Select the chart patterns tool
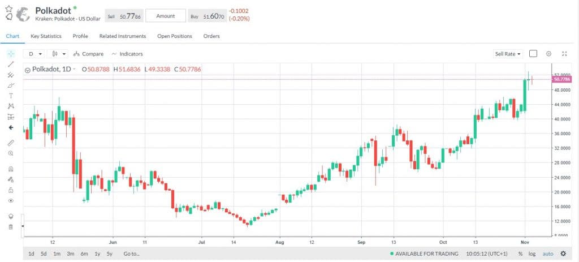 pyautogui.click(x=11, y=106)
